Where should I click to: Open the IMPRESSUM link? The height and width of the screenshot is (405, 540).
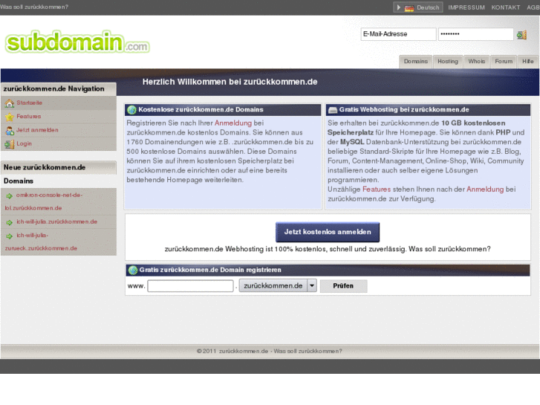coord(466,7)
